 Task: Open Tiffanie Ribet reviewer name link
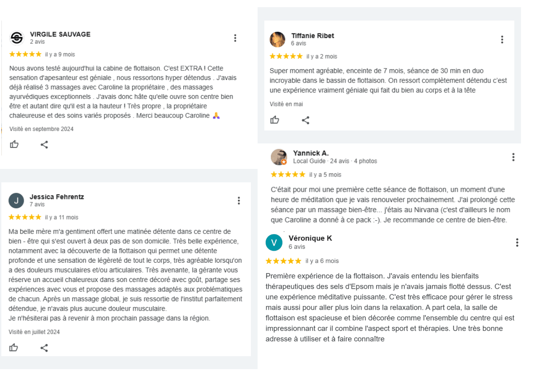pos(312,36)
